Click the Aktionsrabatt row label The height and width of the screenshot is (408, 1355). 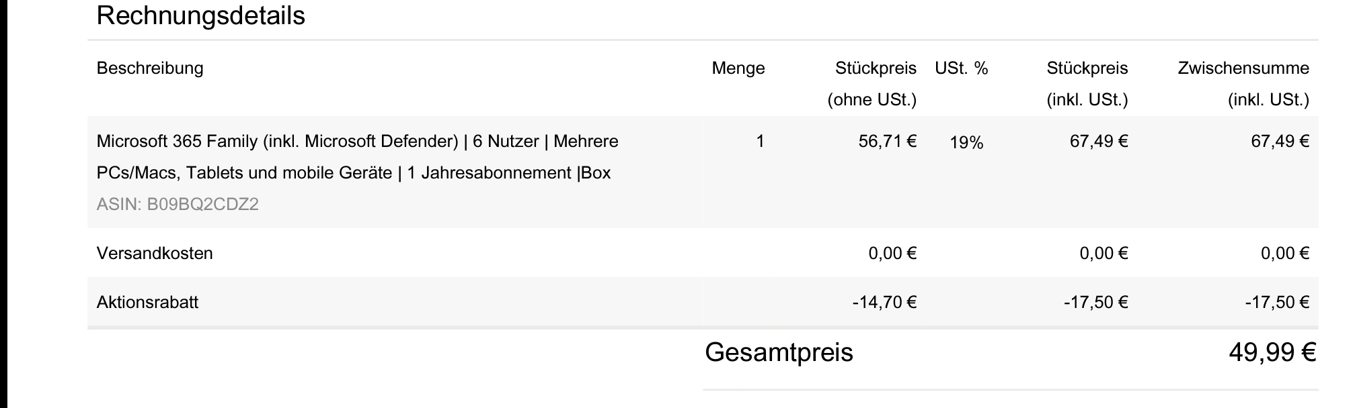pos(147,303)
